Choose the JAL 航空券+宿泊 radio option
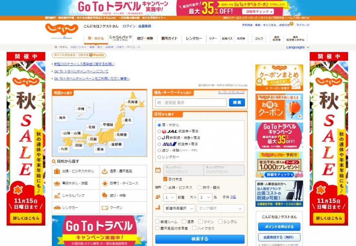The height and width of the screenshot is (246, 356). 159,131
